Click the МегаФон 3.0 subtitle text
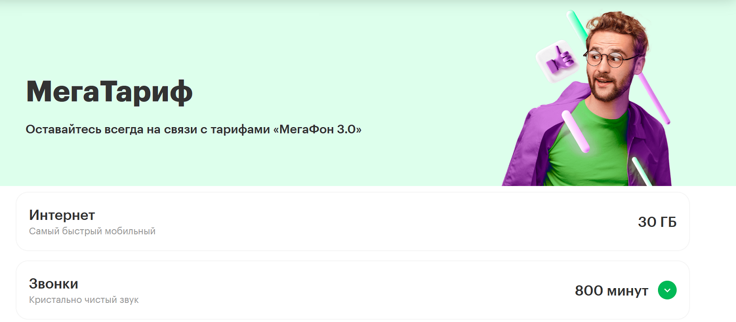 click(x=193, y=130)
